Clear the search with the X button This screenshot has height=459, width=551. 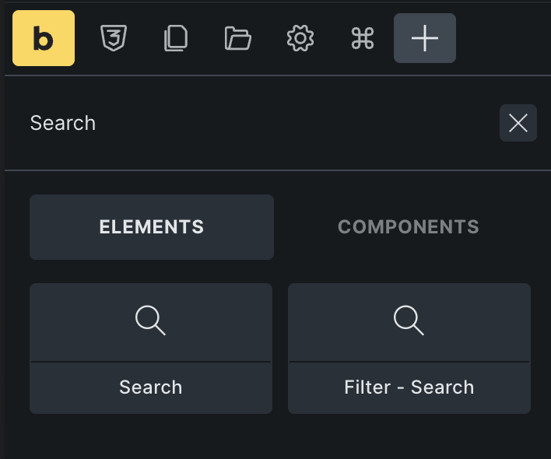pos(518,123)
